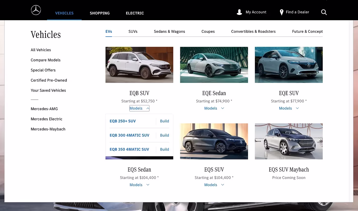Screen dimensions: 358x211
Task: Open the Certified Pre-Owned sidebar link
Action: click(x=49, y=80)
